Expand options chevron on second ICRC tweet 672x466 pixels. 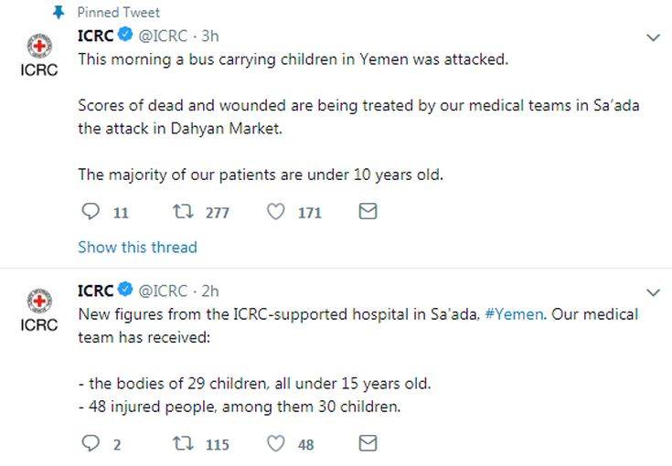tap(653, 292)
